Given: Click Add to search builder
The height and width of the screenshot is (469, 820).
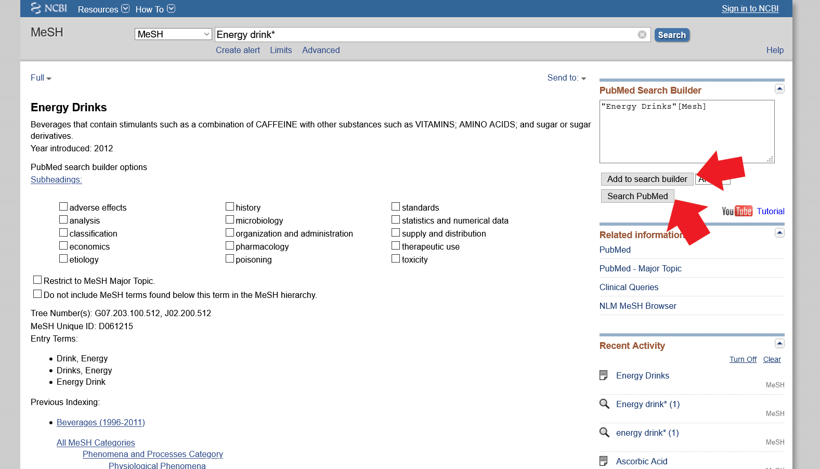Looking at the screenshot, I should [647, 179].
